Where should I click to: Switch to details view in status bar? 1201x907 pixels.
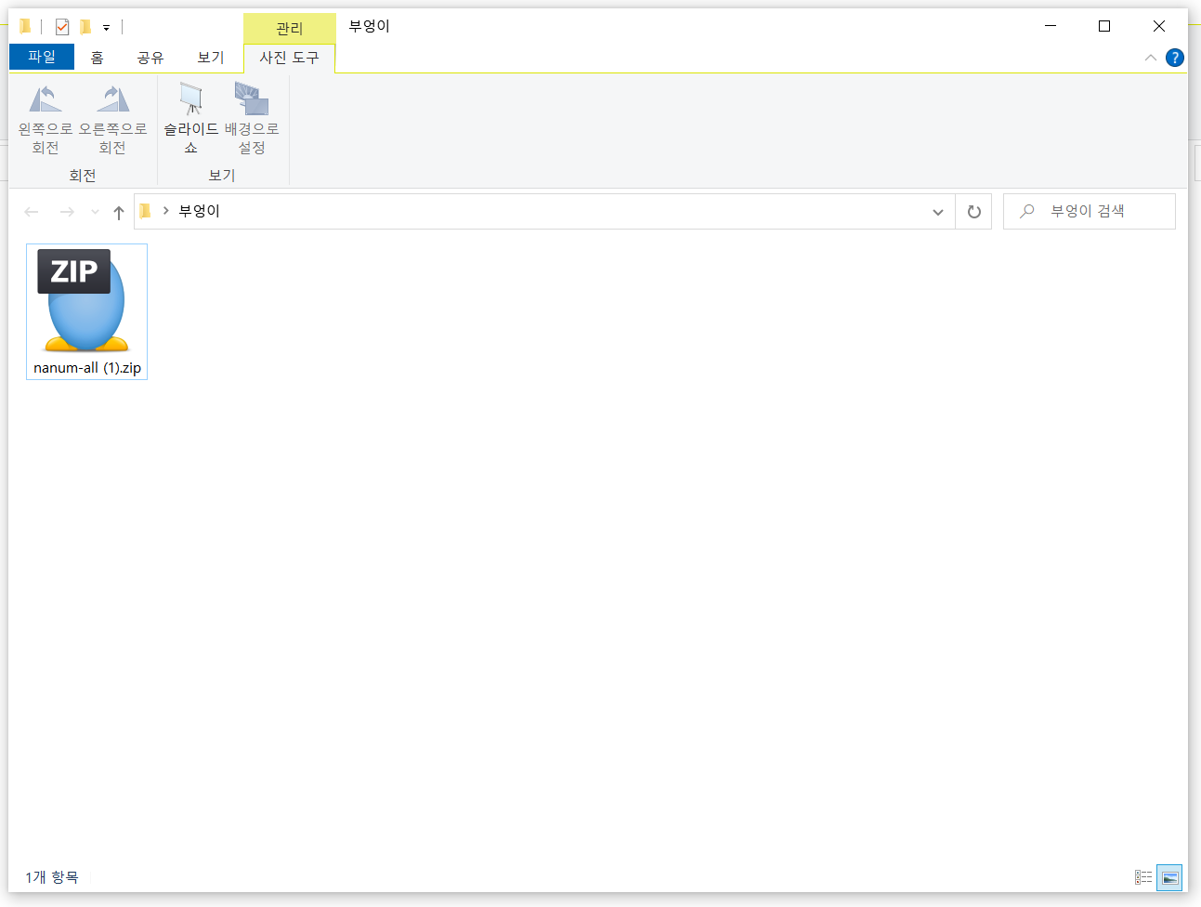pos(1143,877)
